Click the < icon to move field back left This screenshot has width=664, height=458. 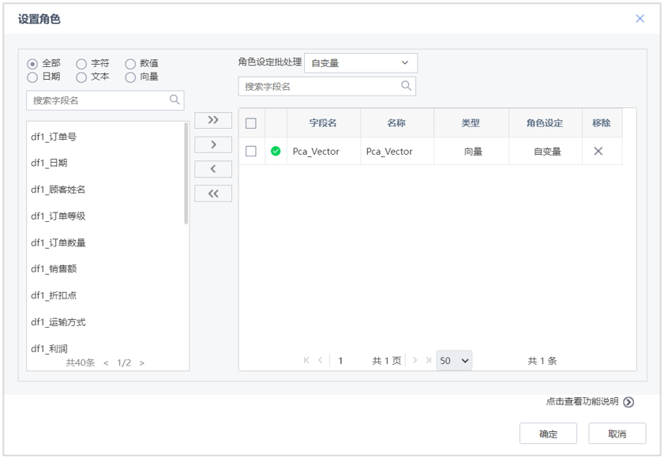[x=212, y=168]
